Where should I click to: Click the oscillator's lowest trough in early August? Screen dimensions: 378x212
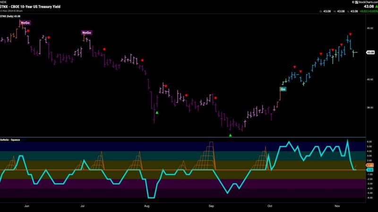[x=151, y=197]
